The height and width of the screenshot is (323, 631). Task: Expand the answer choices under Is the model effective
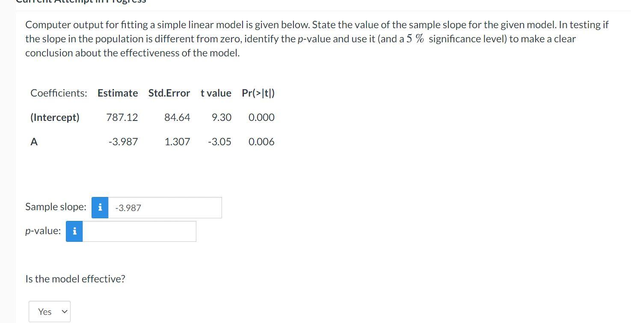(x=49, y=311)
